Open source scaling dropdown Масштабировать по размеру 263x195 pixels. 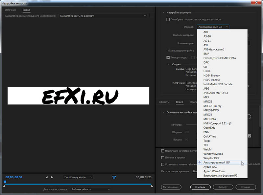[x=103, y=16]
